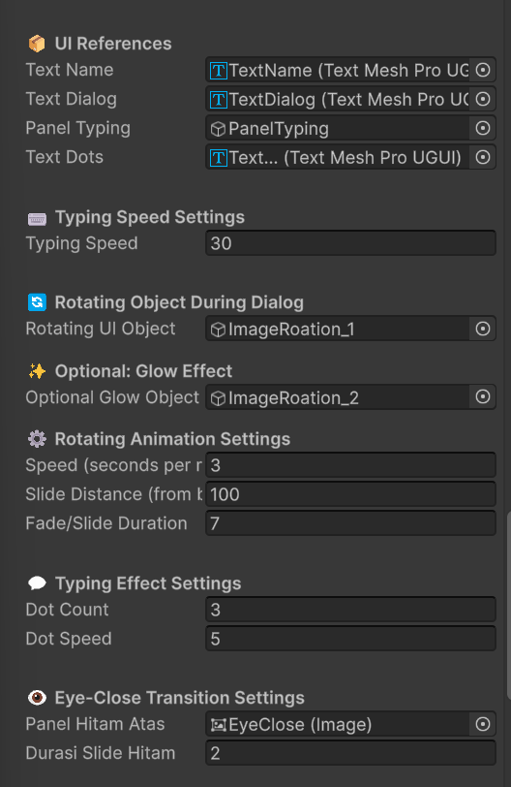Image resolution: width=511 pixels, height=787 pixels.
Task: Select the Durasi Slide Hitam field
Action: (x=350, y=753)
